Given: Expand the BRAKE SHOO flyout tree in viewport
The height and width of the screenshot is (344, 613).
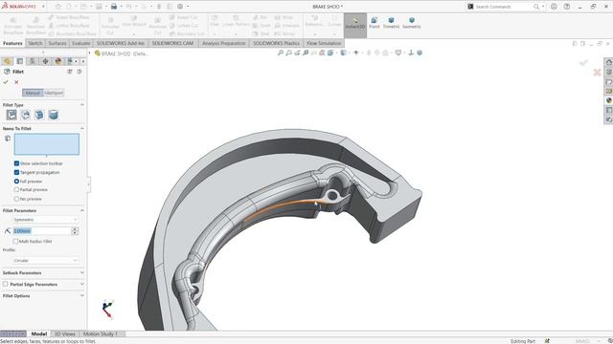Looking at the screenshot, I should (x=89, y=54).
